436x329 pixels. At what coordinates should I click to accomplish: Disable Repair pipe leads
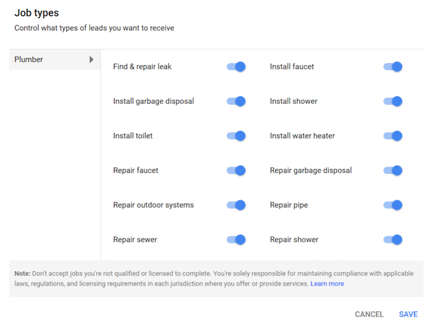pyautogui.click(x=393, y=205)
